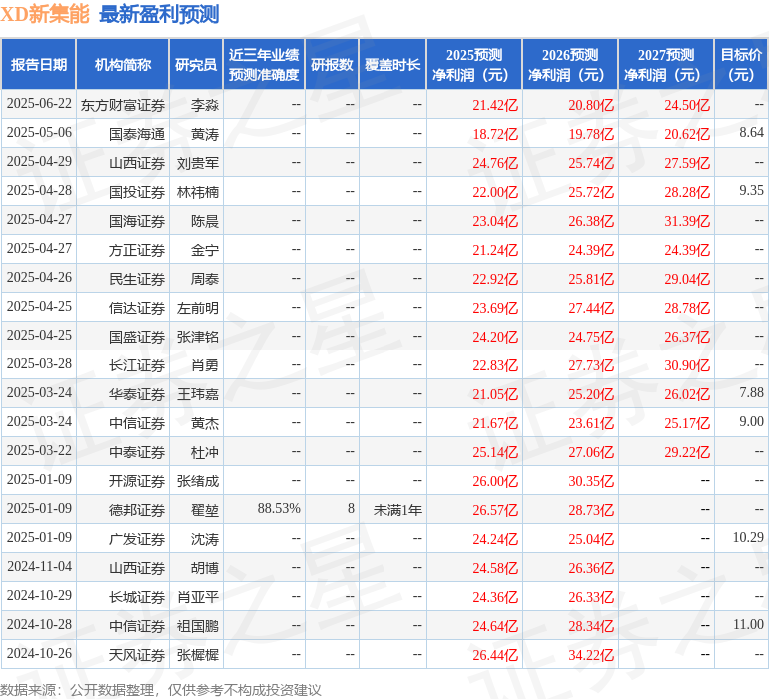Click 国泰海通 target price 8.64

click(x=751, y=133)
